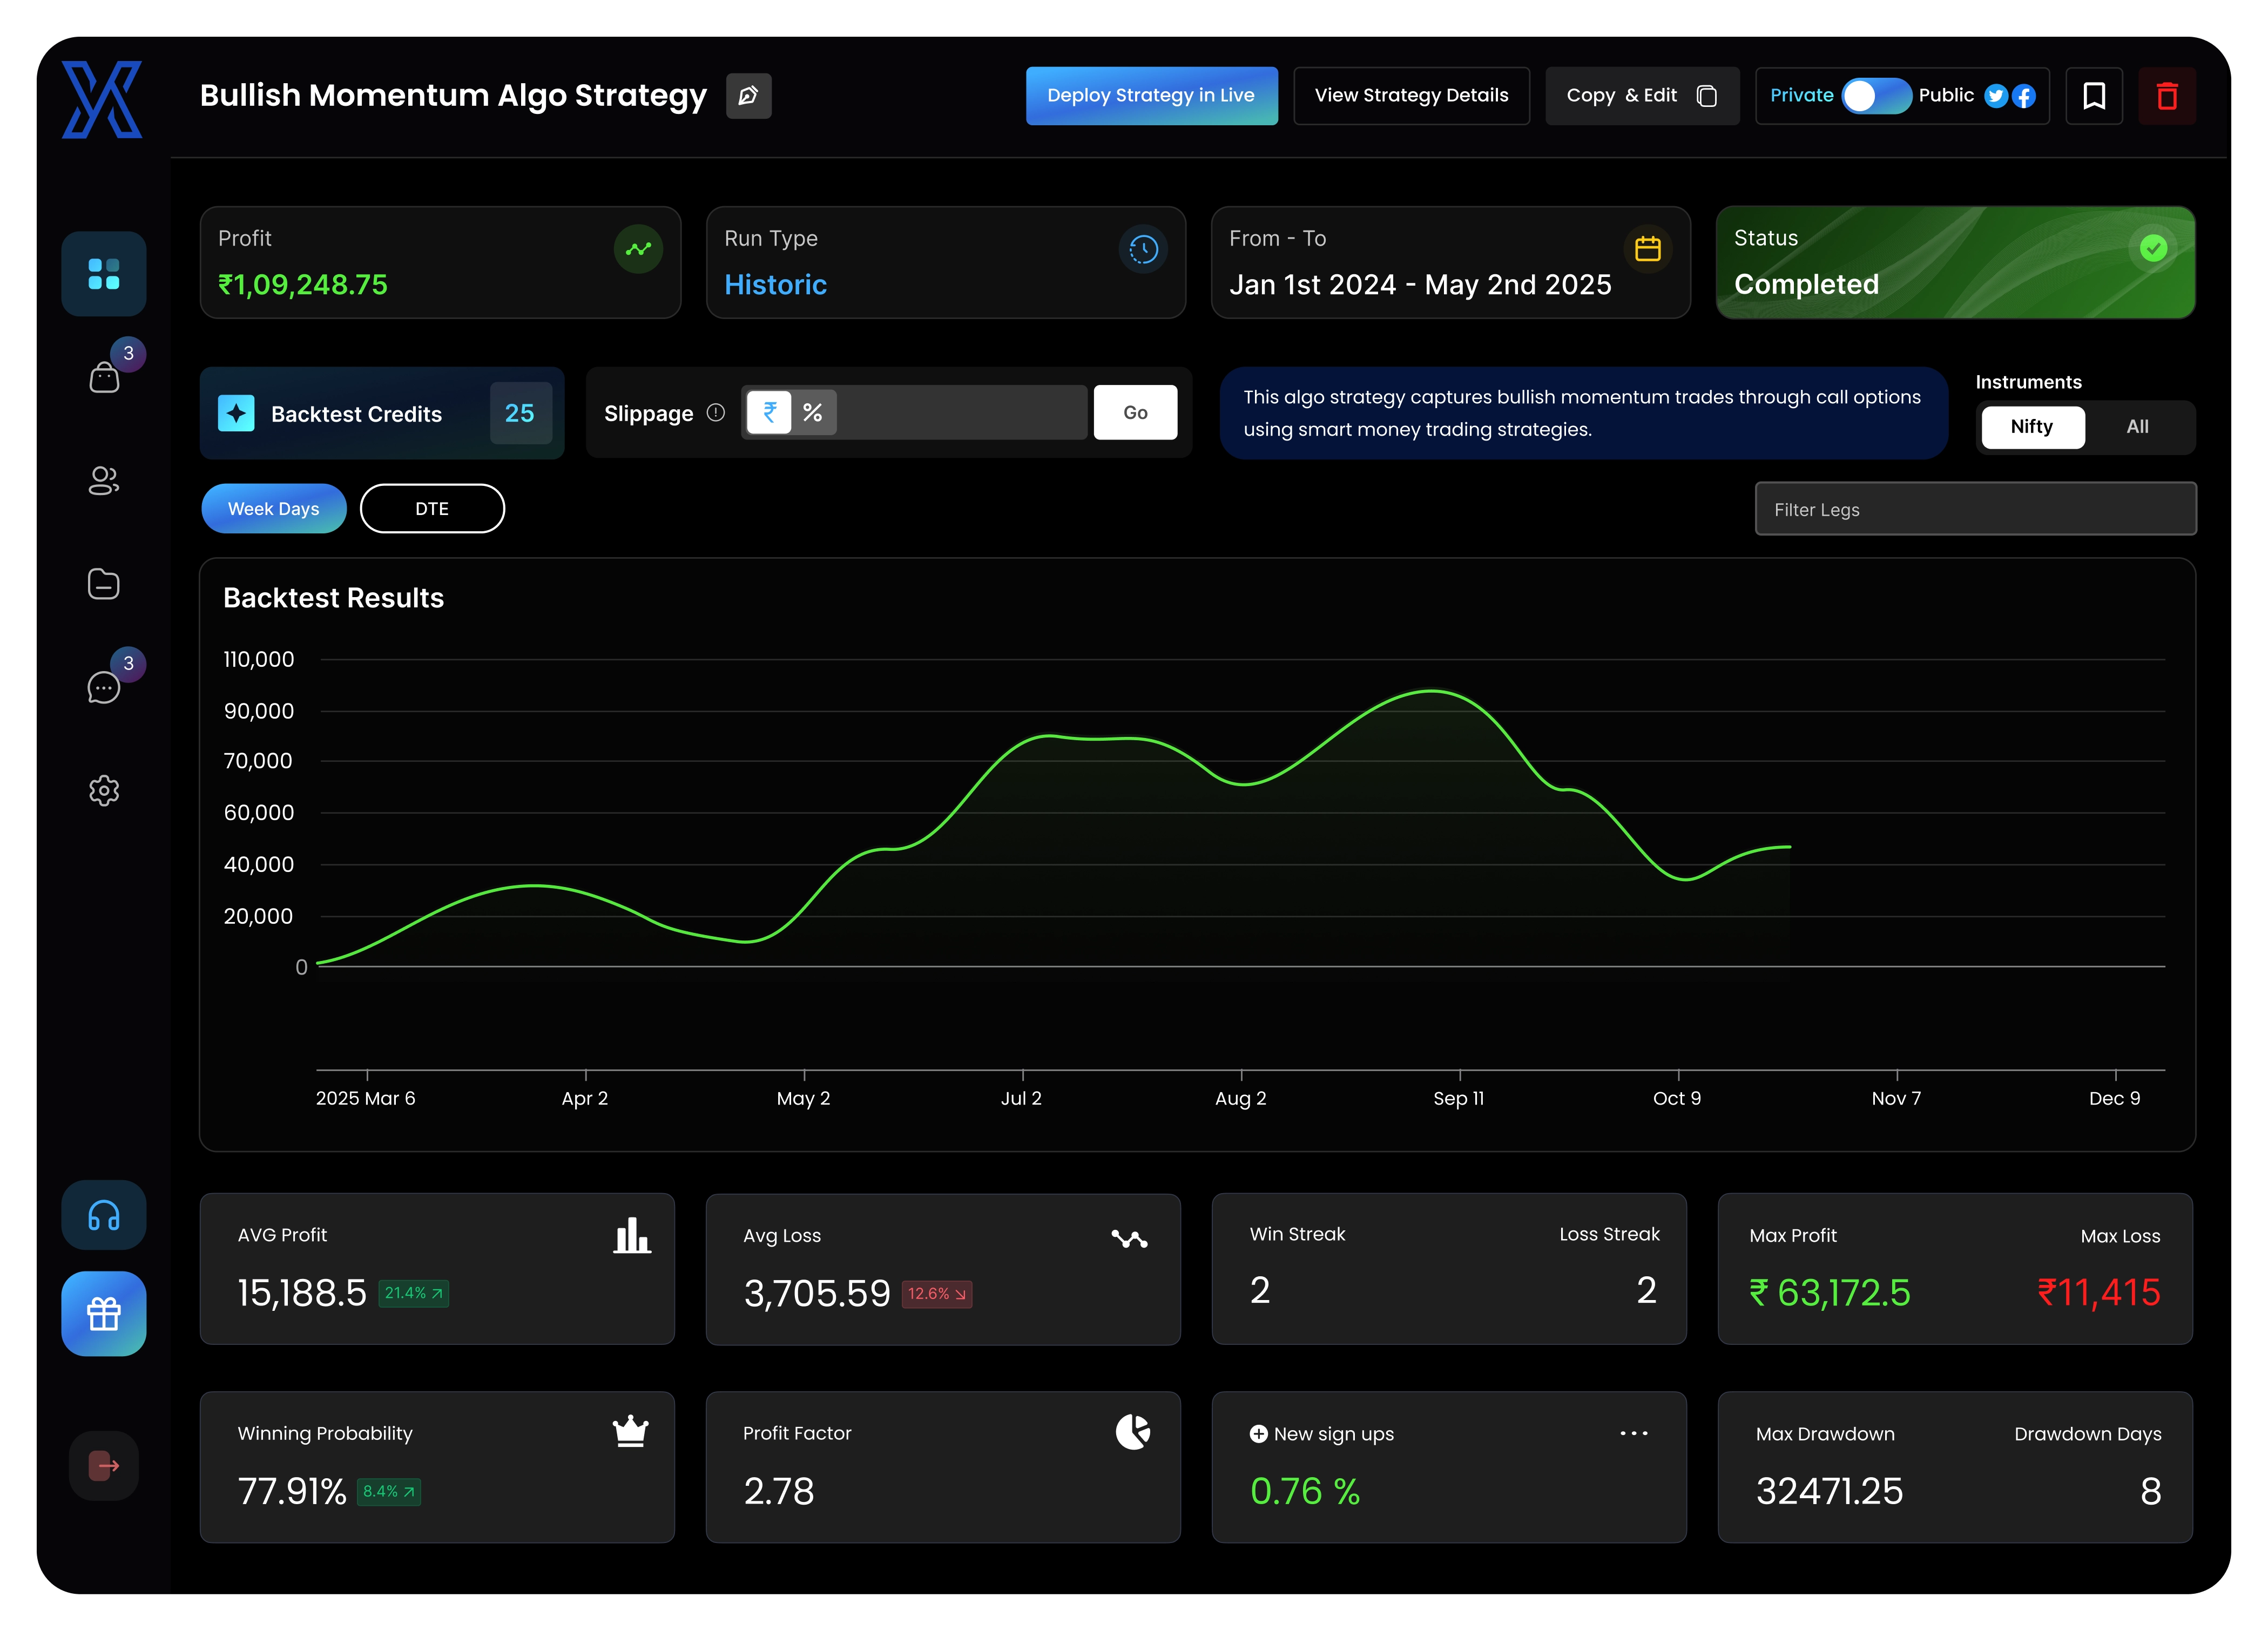Viewport: 2268px width, 1631px height.
Task: Select the rupee slippage unit toggle
Action: (769, 412)
